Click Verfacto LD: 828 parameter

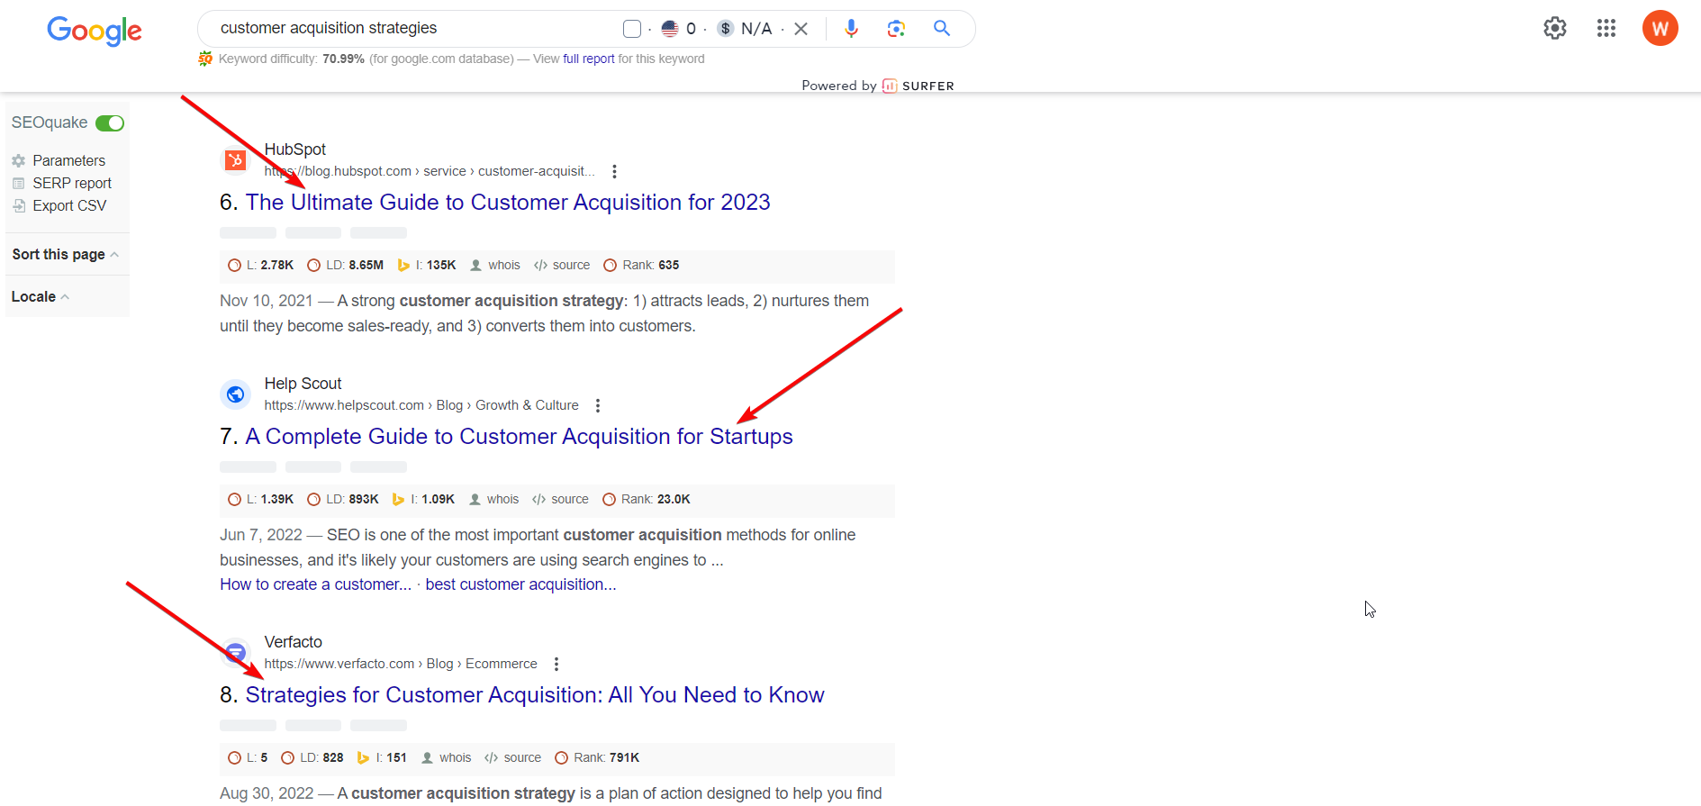(312, 757)
